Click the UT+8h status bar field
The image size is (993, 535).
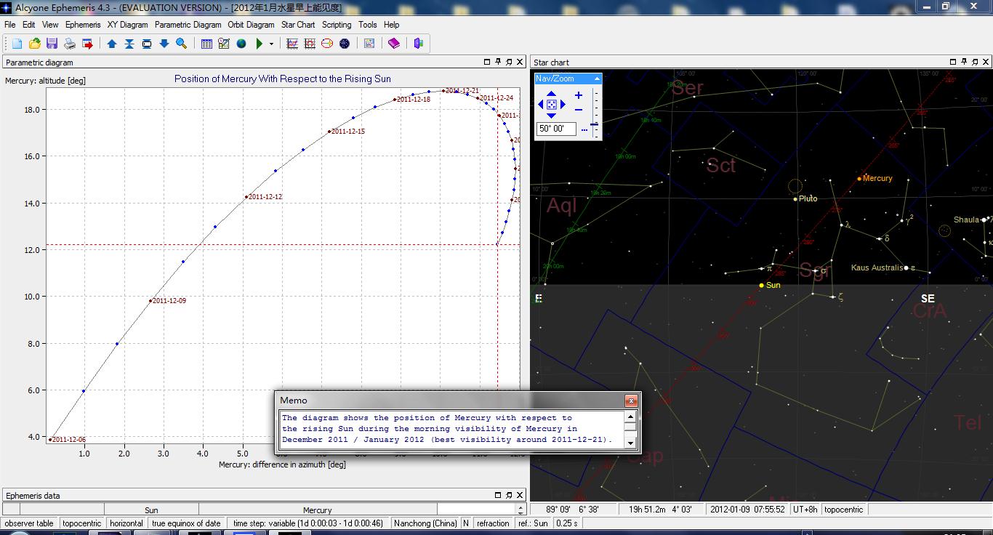(805, 510)
